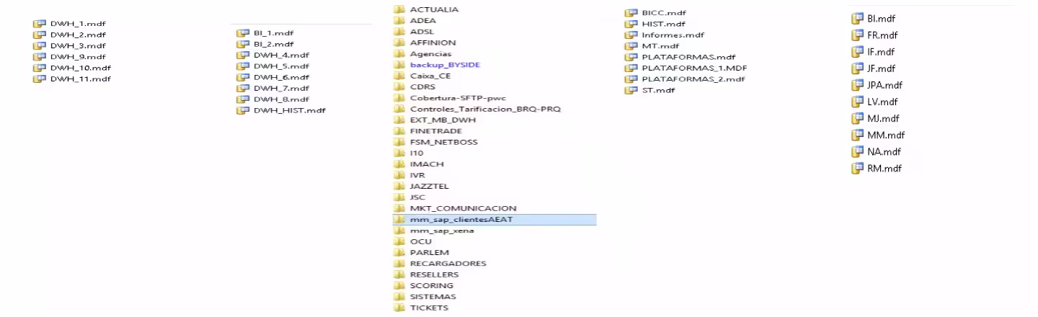Select the file name DWH_5.mdf
Screen dimensions: 1038x317
(x=281, y=66)
